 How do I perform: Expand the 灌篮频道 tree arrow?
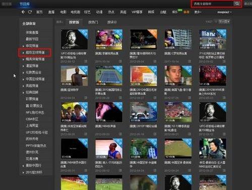[x=23, y=66]
